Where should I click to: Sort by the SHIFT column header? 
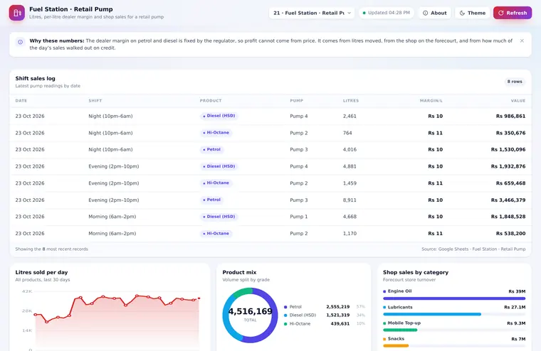pyautogui.click(x=95, y=101)
